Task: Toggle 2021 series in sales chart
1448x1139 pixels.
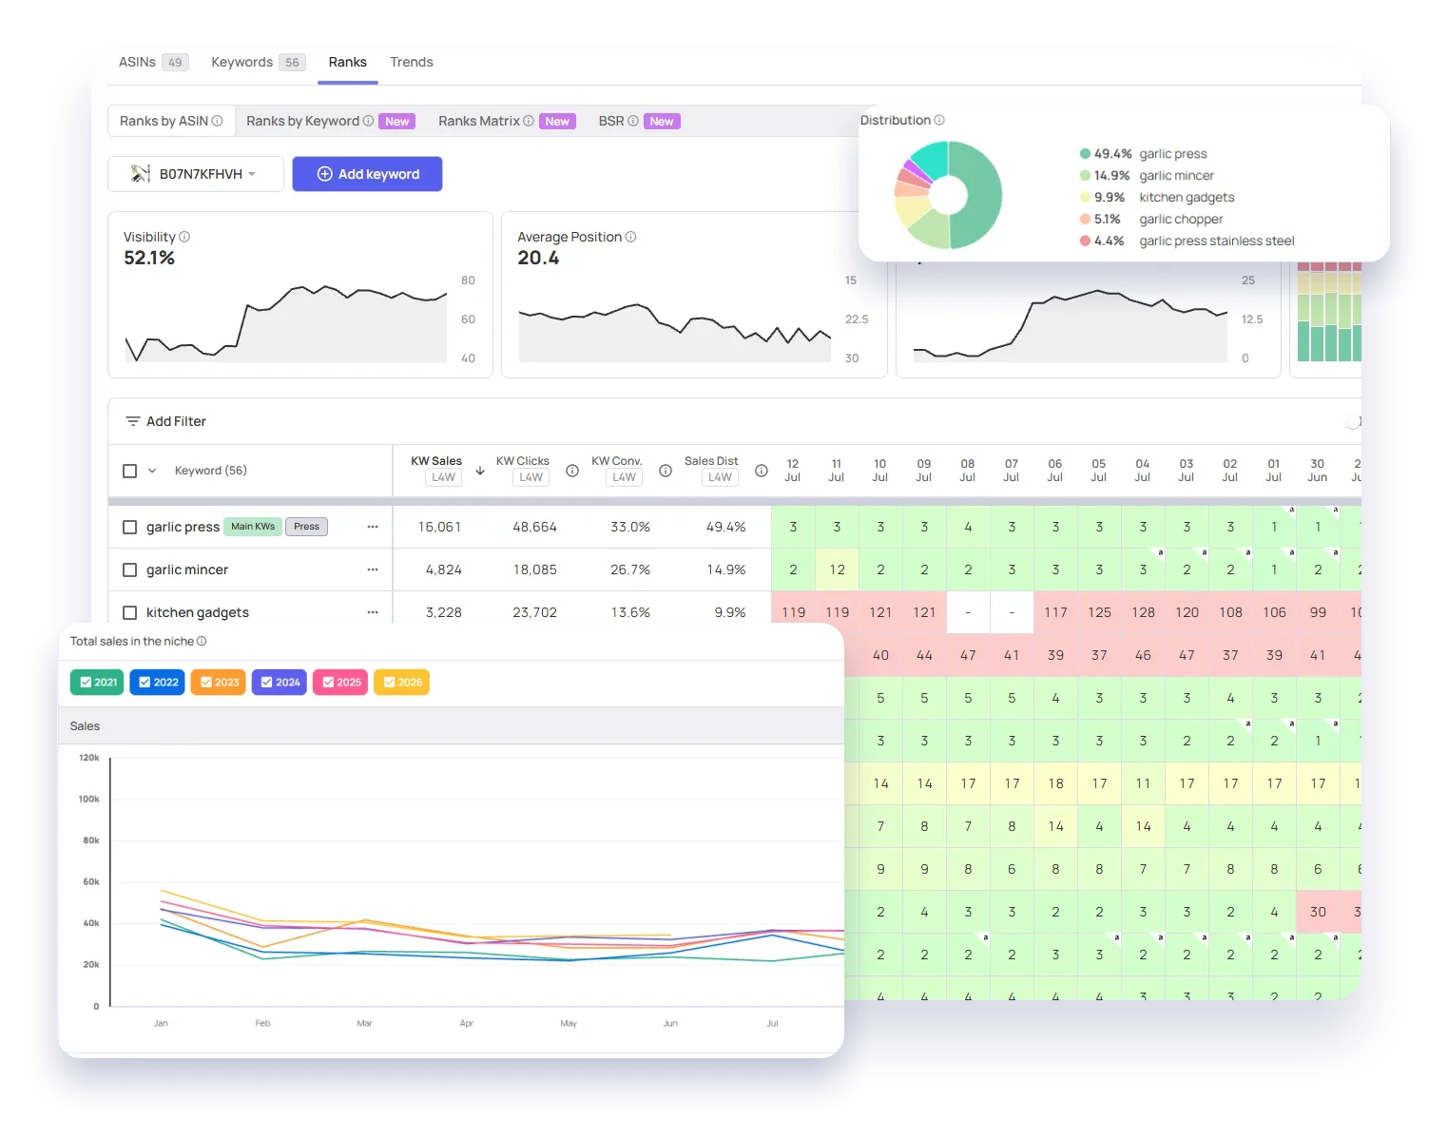Action: pyautogui.click(x=97, y=683)
